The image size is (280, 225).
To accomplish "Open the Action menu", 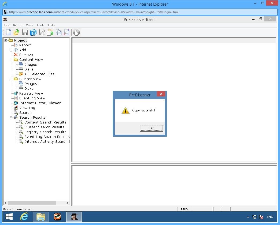I will (17, 25).
